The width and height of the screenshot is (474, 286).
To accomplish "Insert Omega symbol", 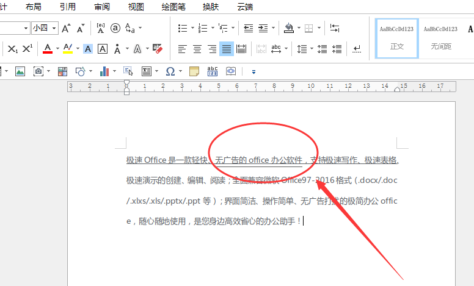I will [x=170, y=71].
